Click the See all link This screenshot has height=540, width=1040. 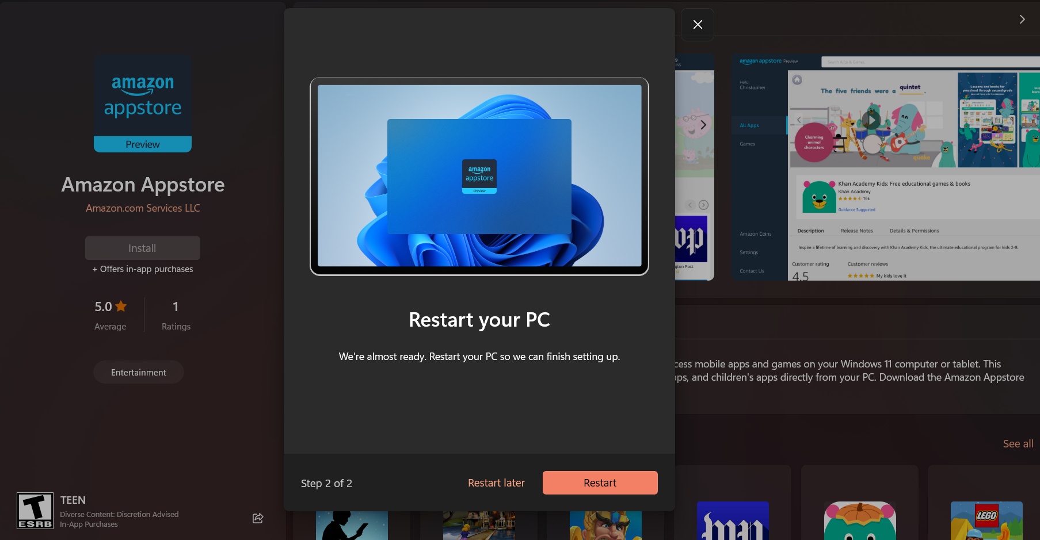pos(1018,444)
